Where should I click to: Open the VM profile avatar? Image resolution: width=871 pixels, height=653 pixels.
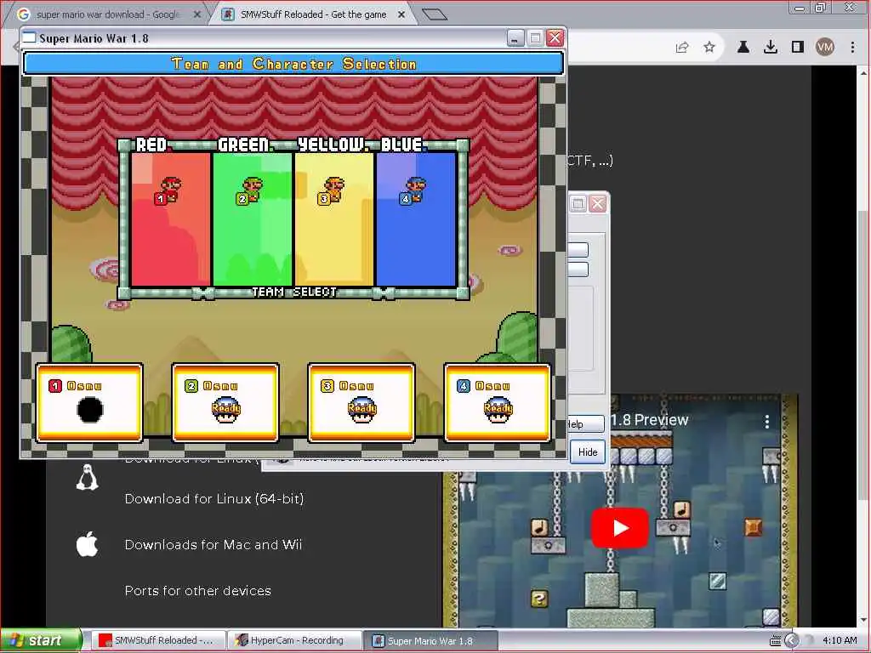pyautogui.click(x=825, y=48)
